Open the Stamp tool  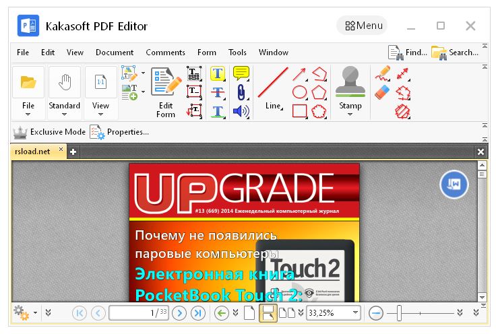350,88
